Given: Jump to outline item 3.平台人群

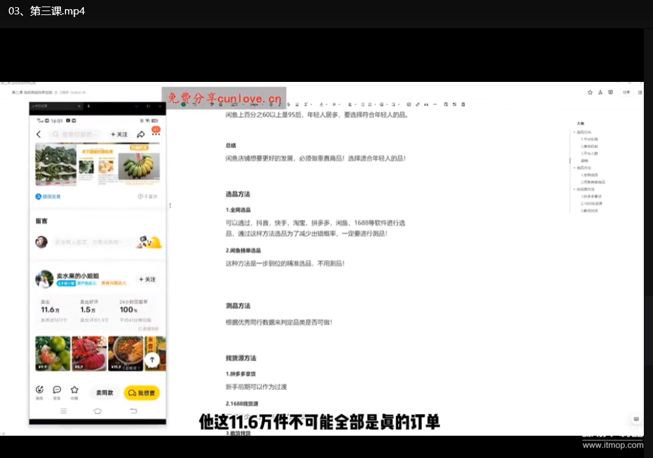Looking at the screenshot, I should pos(589,153).
